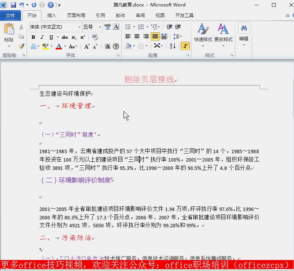294x271 pixels.
Task: Click heading 生态建设与环境保护
Action: coord(65,94)
